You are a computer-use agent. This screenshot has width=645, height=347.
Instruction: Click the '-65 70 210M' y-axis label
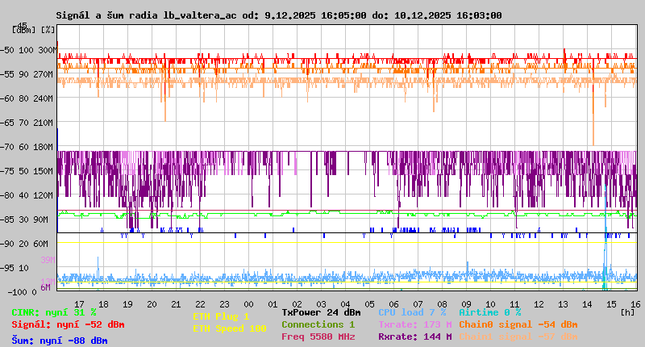(28, 123)
